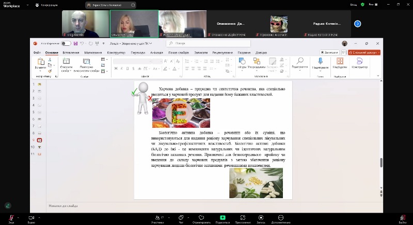This screenshot has height=225, width=413.
Task: Click the Zoom video camera icon
Action: (31, 217)
